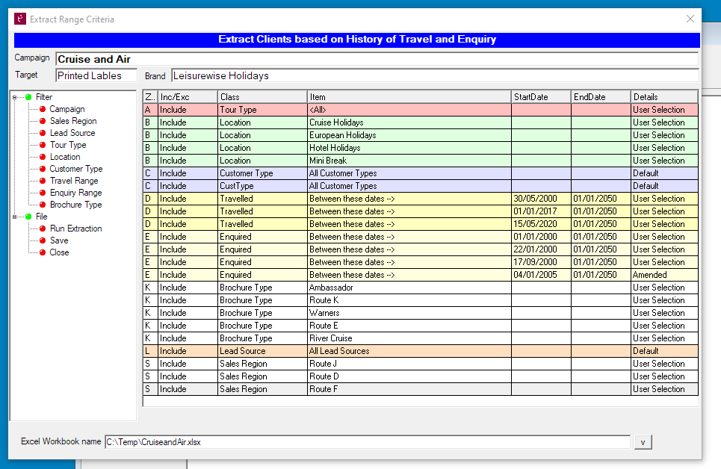Screen dimensions: 721x469
Task: Select Location filter in the tree
Action: pyautogui.click(x=65, y=157)
